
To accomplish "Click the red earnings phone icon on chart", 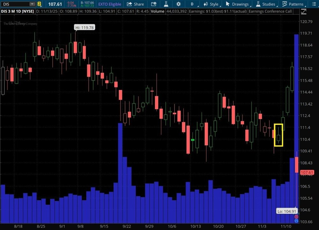I will click(296, 217).
